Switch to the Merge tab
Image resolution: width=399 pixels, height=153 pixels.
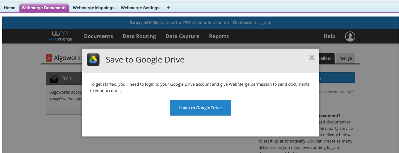pyautogui.click(x=345, y=58)
